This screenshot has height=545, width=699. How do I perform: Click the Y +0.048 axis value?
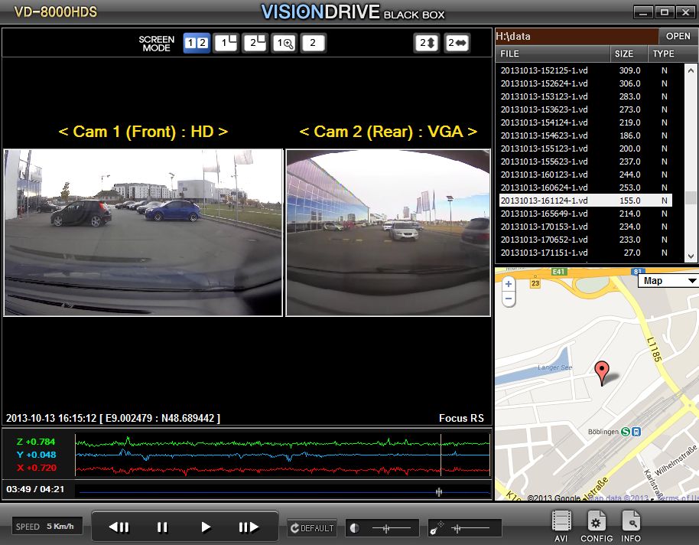(36, 455)
